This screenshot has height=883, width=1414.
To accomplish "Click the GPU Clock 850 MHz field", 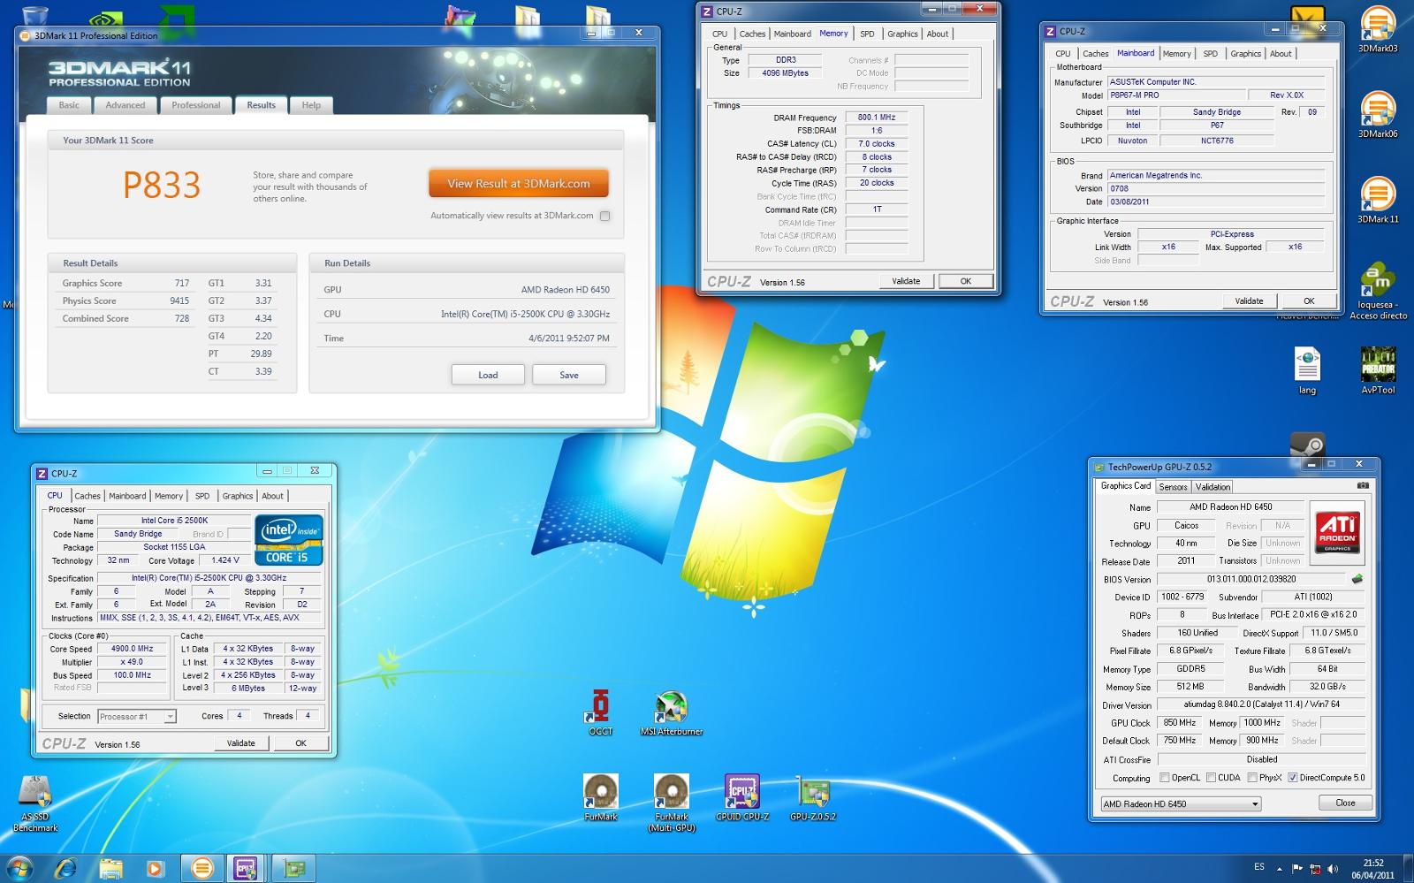I will pos(1179,723).
